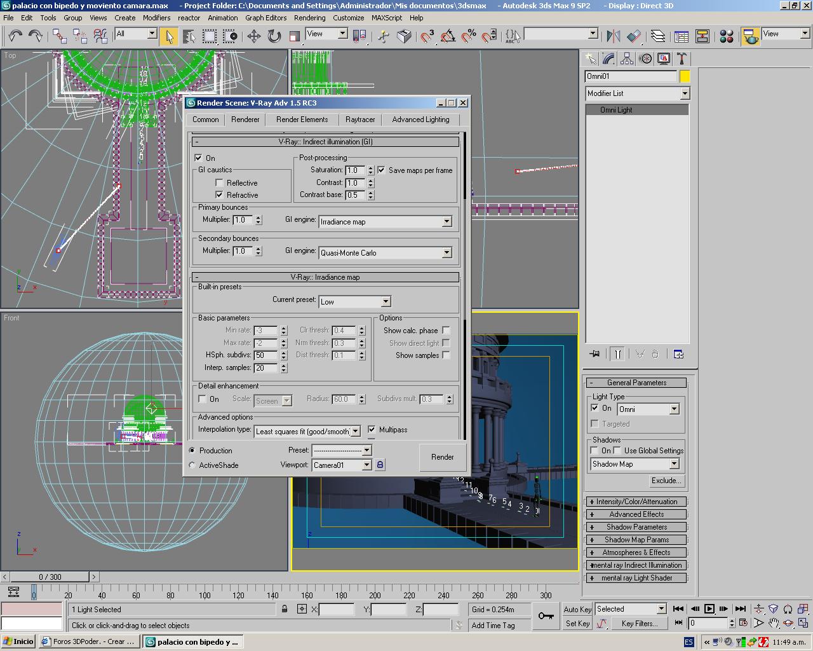This screenshot has width=813, height=651.
Task: Open the Material Editor icon
Action: pos(727,36)
